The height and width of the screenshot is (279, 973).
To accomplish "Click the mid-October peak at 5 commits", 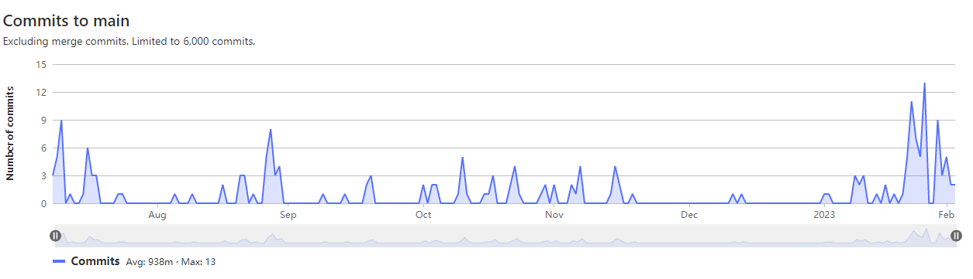I will click(462, 157).
